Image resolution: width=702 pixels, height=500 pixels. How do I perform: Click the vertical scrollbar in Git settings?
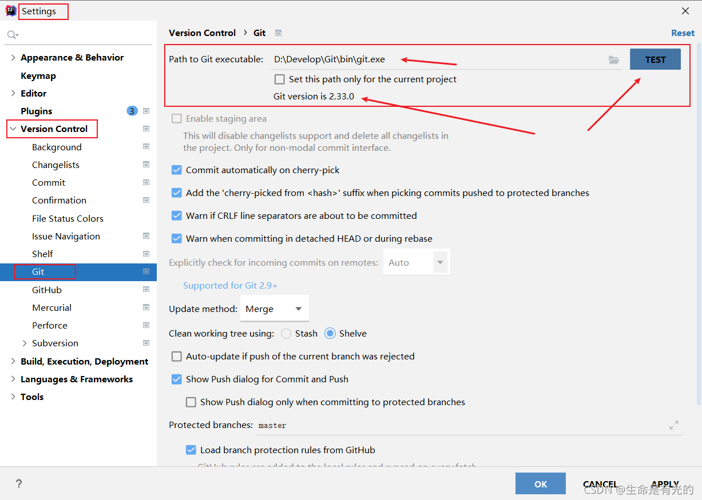pos(699,223)
